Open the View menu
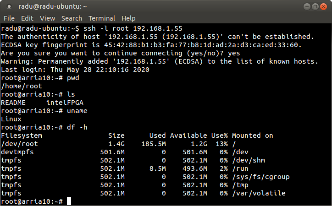The height and width of the screenshot is (206, 332). coord(47,18)
